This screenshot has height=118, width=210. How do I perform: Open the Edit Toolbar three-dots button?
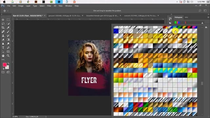coord(3,60)
